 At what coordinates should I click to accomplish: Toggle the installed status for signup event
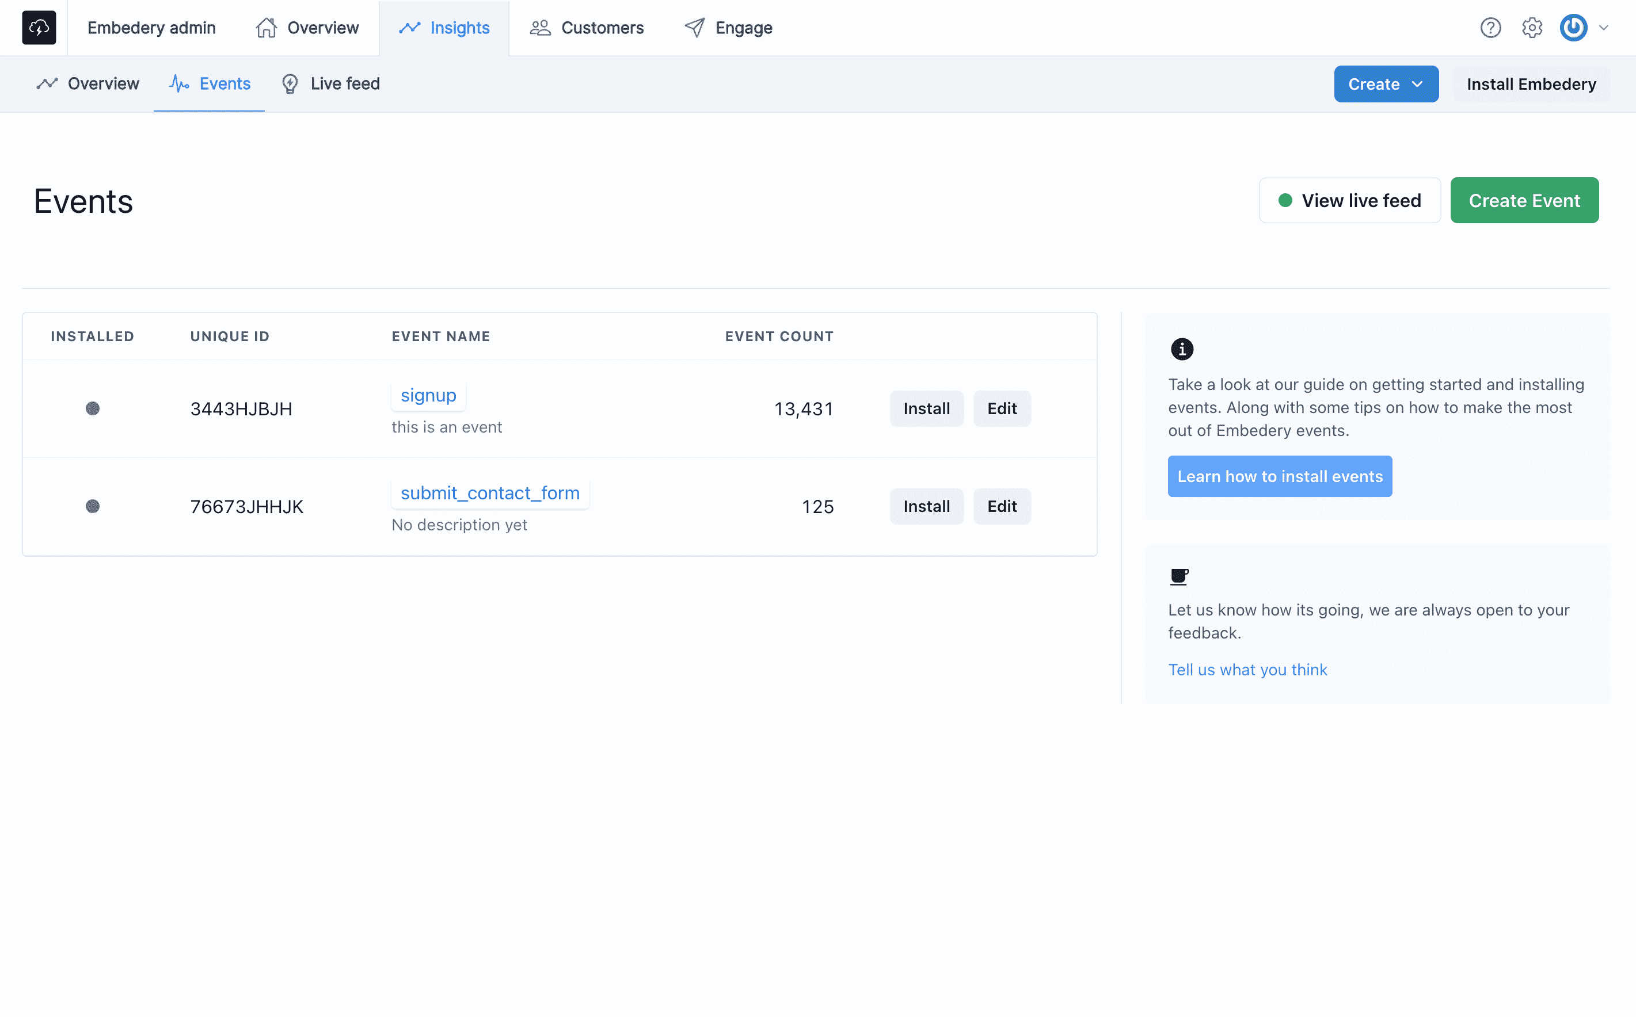(x=92, y=408)
